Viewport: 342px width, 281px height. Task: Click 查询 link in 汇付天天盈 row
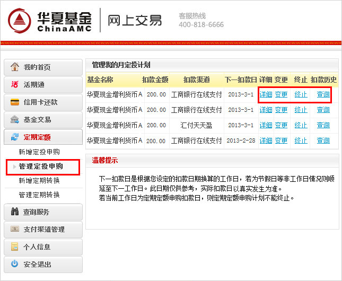coord(323,125)
